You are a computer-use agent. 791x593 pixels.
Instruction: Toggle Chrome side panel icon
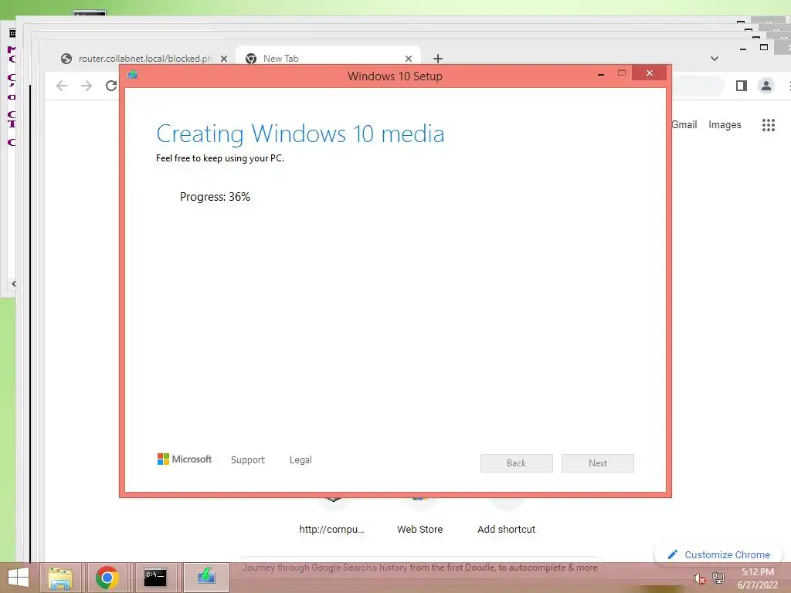click(x=741, y=86)
